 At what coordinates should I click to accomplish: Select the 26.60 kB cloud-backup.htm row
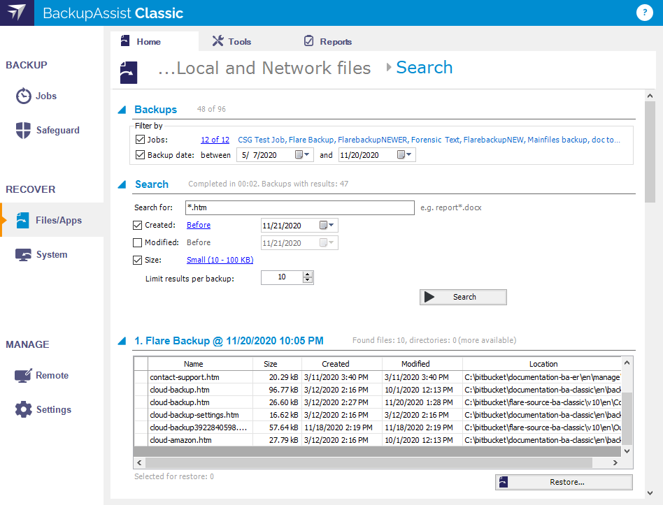[x=378, y=402]
